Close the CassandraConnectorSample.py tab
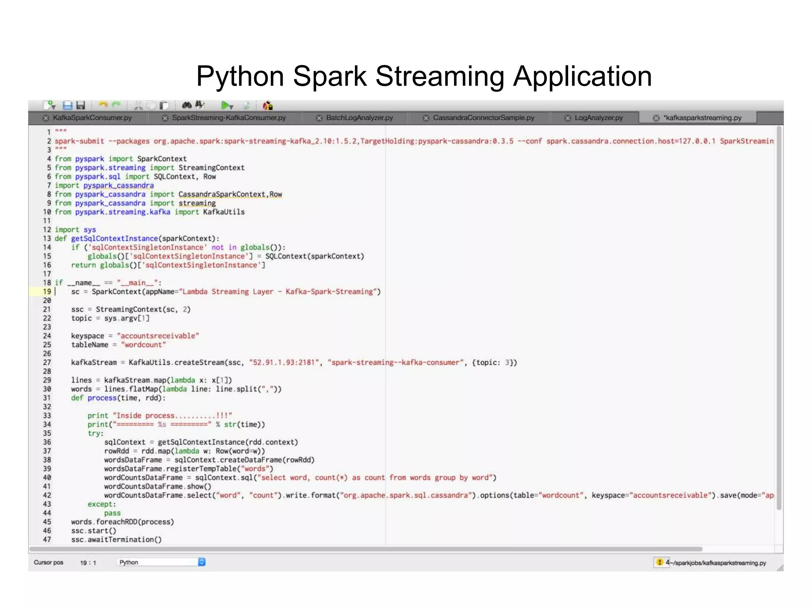 (x=426, y=118)
